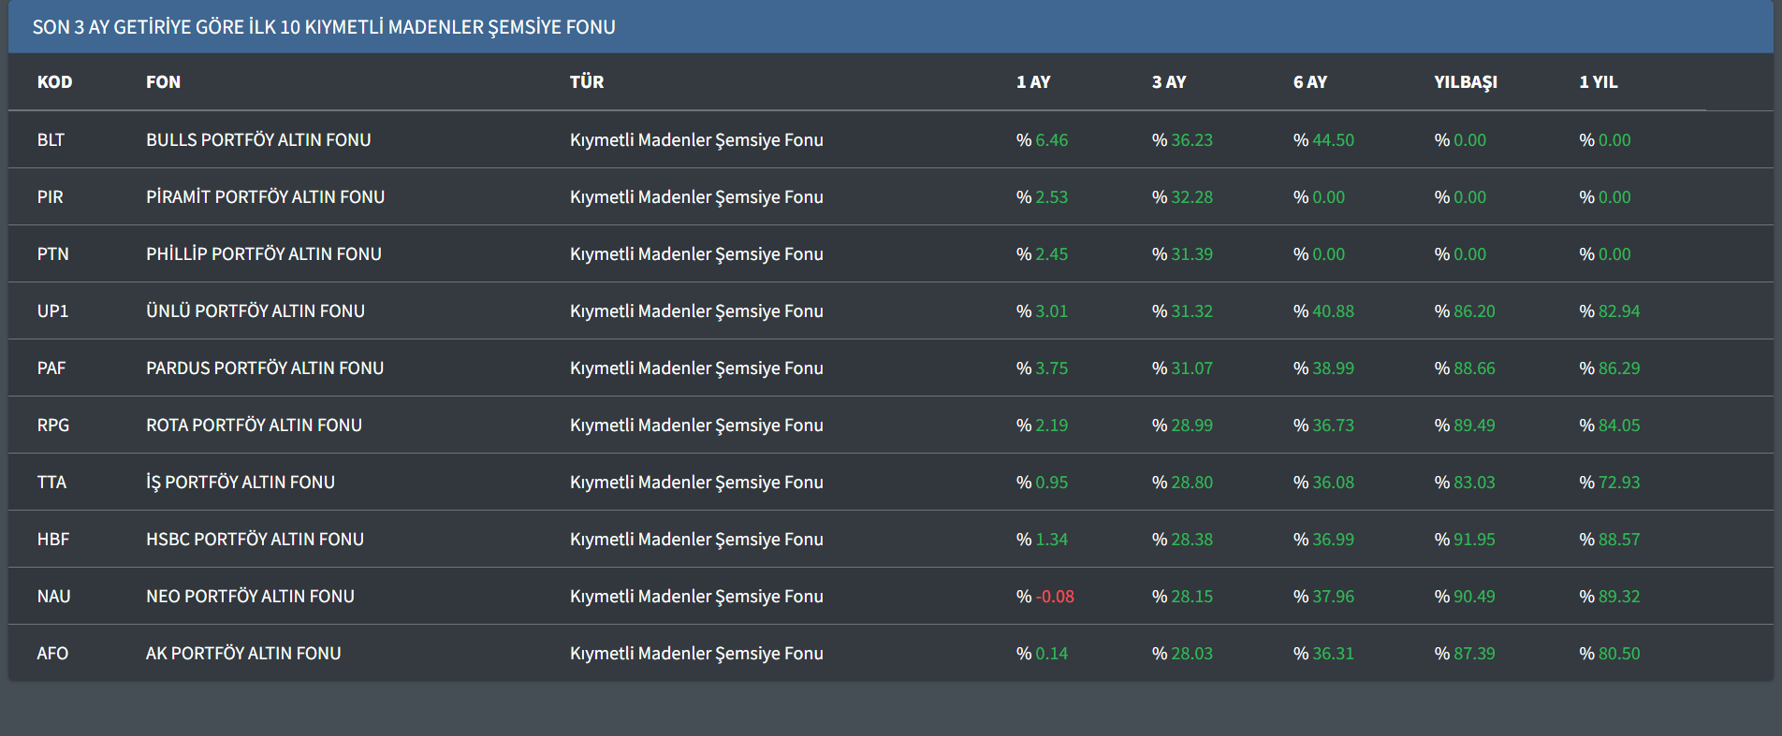Click the negative -0.08 monthly return value
The width and height of the screenshot is (1782, 736).
(x=1054, y=597)
